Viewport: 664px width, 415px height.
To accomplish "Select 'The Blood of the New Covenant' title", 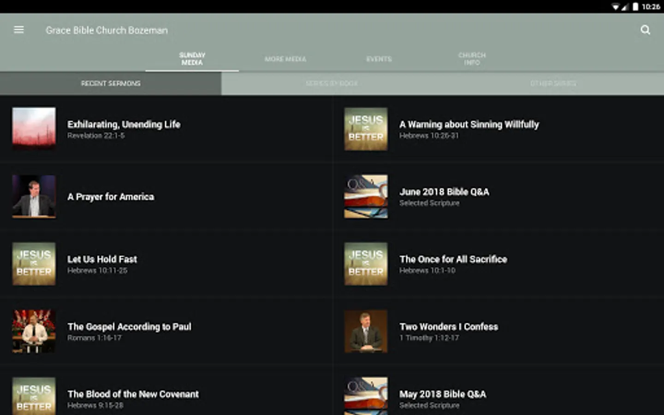I will (x=133, y=394).
